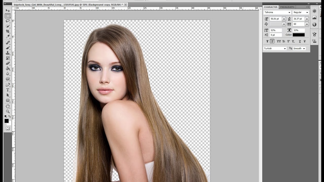Screen dimensions: 324x182
Task: Select the Move tool
Action: click(8, 11)
